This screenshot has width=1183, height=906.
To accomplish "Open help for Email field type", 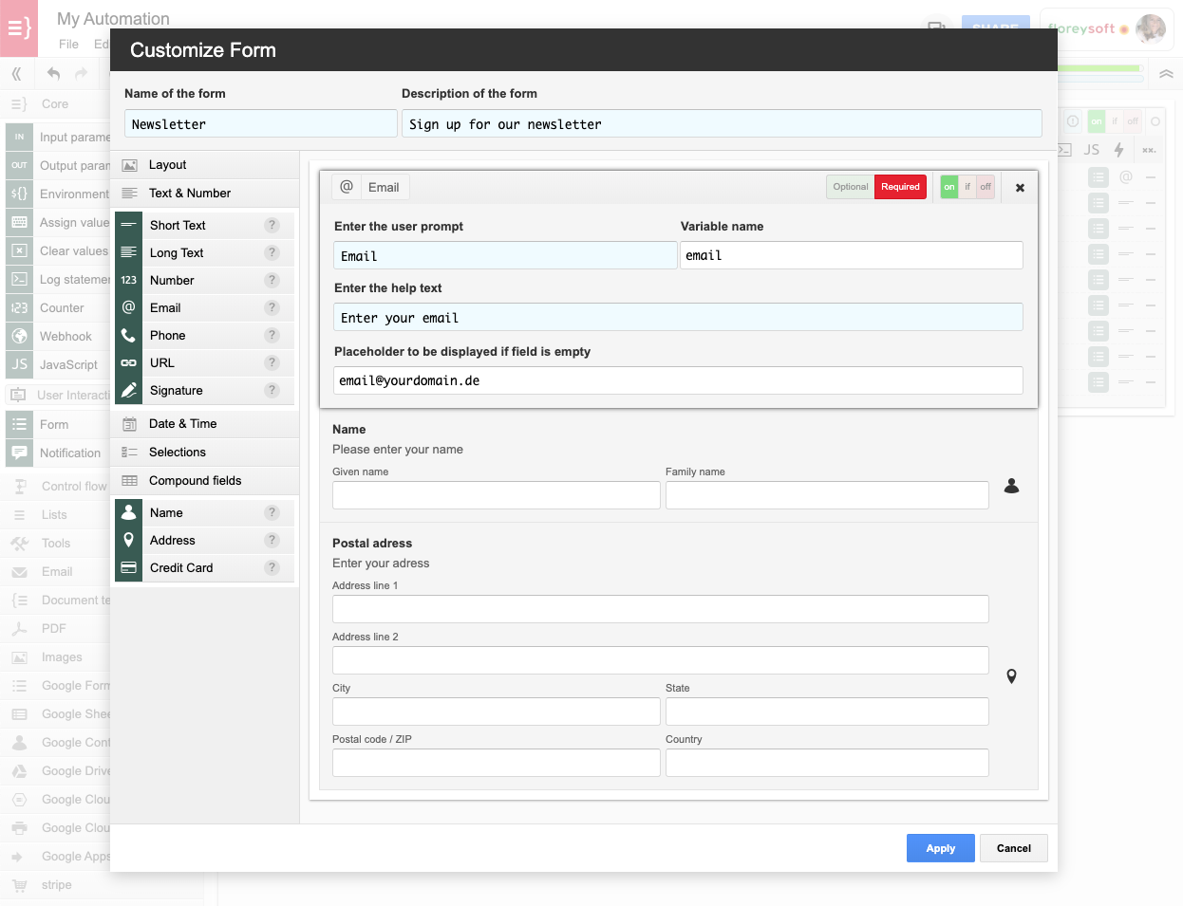I will point(272,307).
